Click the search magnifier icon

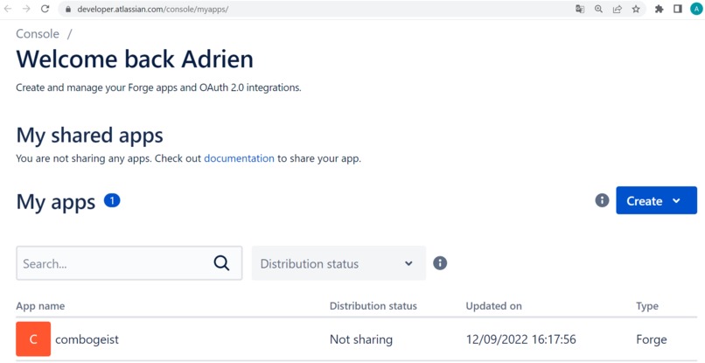(221, 263)
